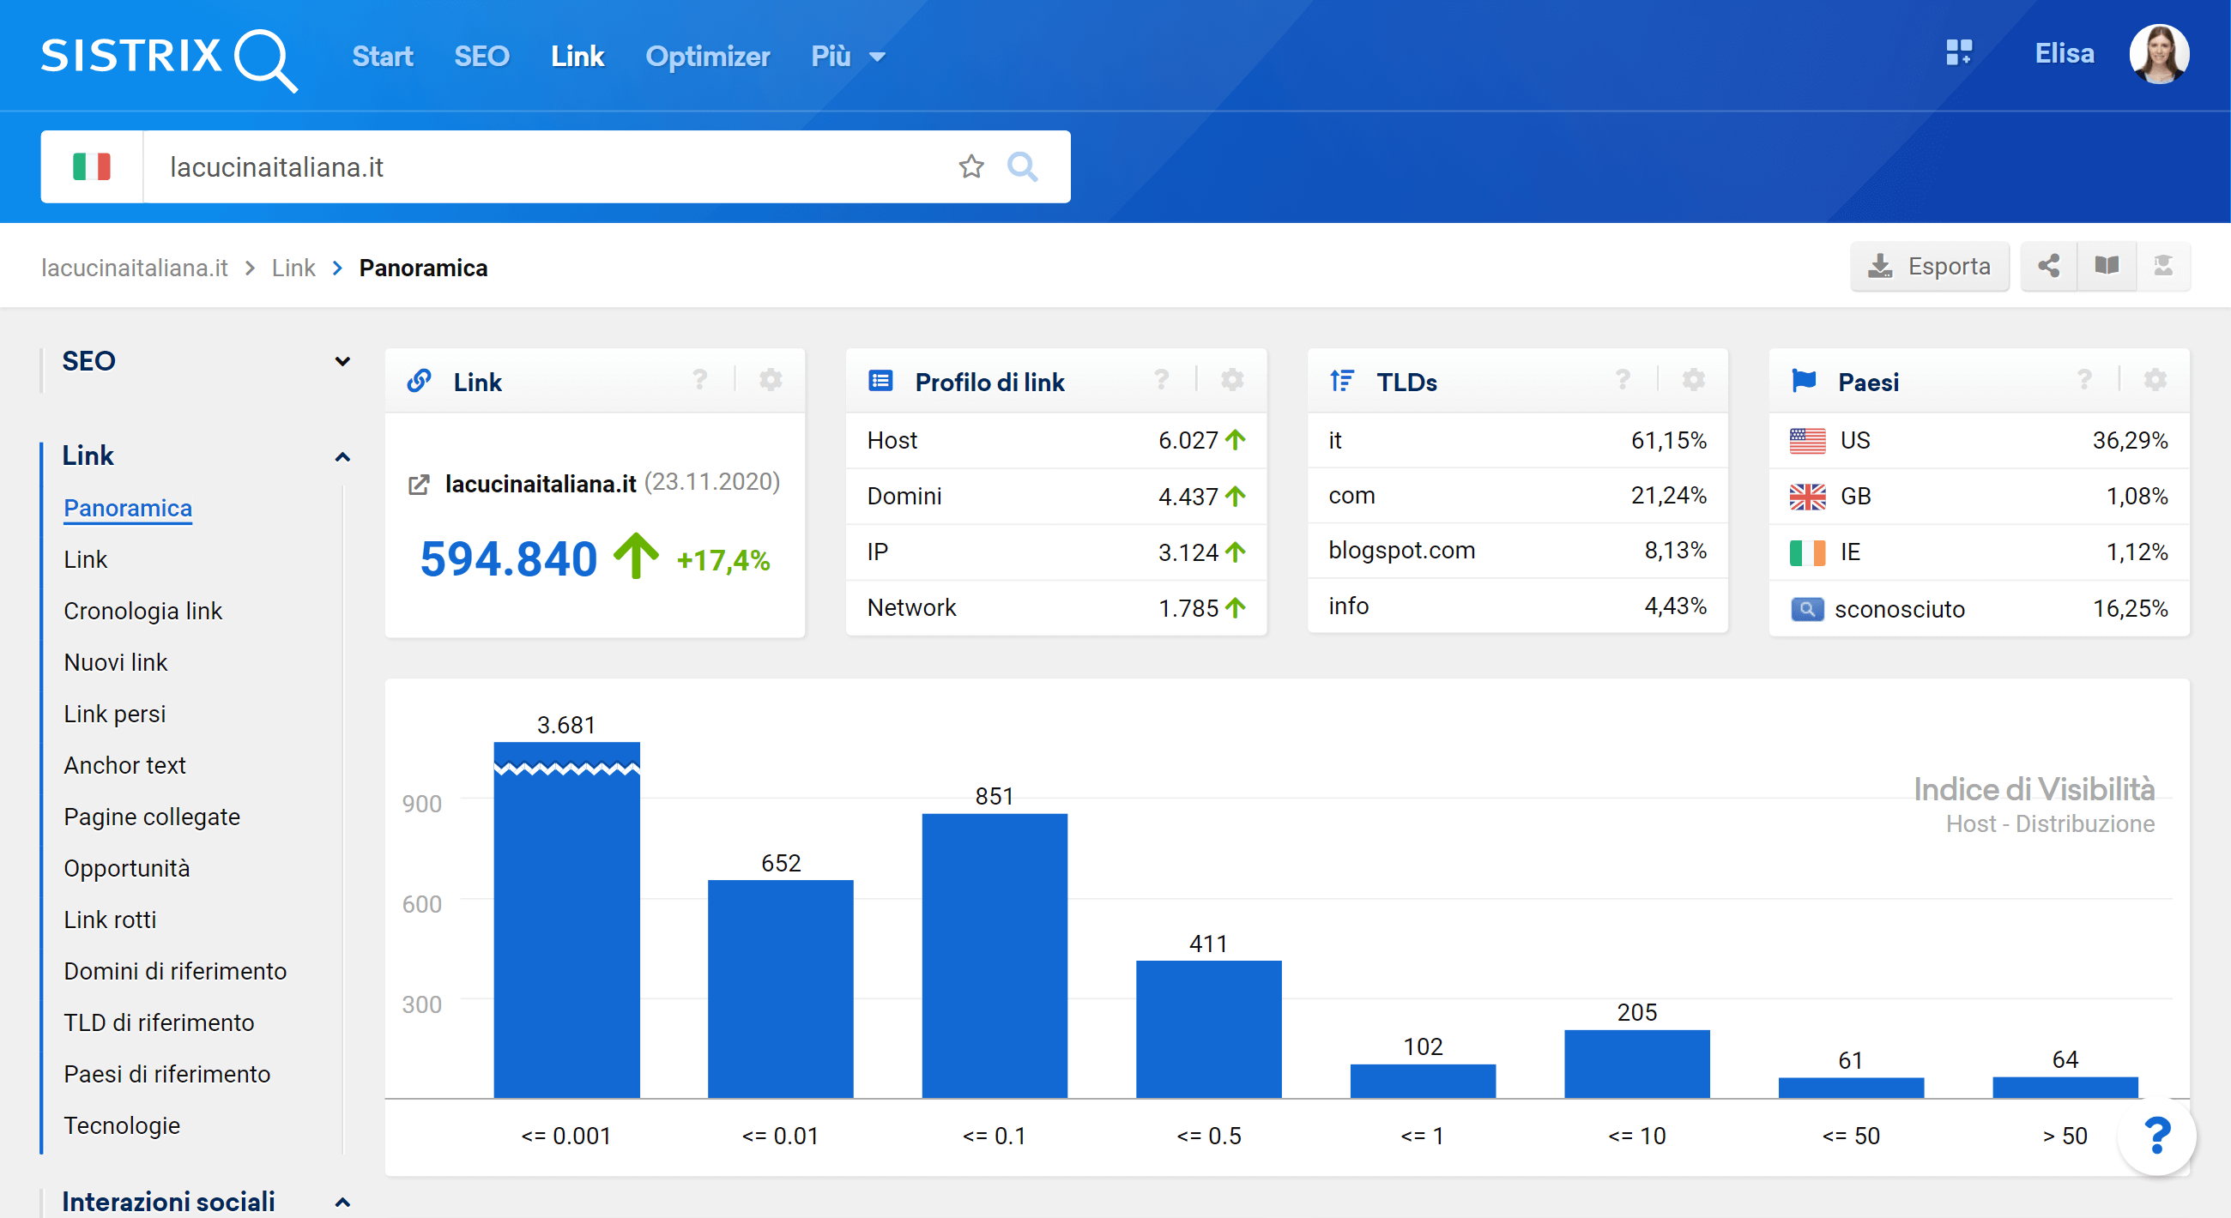Click the Elisa username
Image resolution: width=2231 pixels, height=1218 pixels.
point(2064,54)
